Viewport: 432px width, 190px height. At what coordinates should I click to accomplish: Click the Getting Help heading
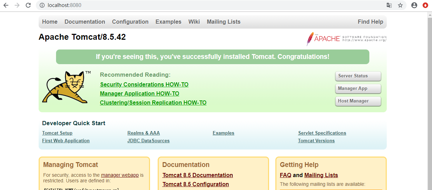(299, 165)
